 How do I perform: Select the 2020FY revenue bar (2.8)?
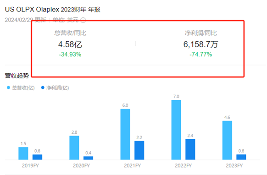tap(74, 148)
